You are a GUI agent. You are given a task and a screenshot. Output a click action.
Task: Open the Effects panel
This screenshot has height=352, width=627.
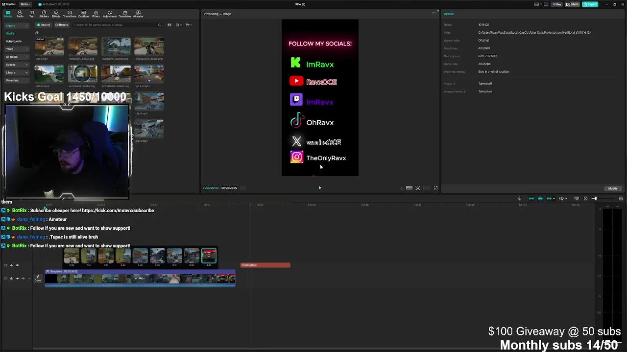[x=56, y=14]
